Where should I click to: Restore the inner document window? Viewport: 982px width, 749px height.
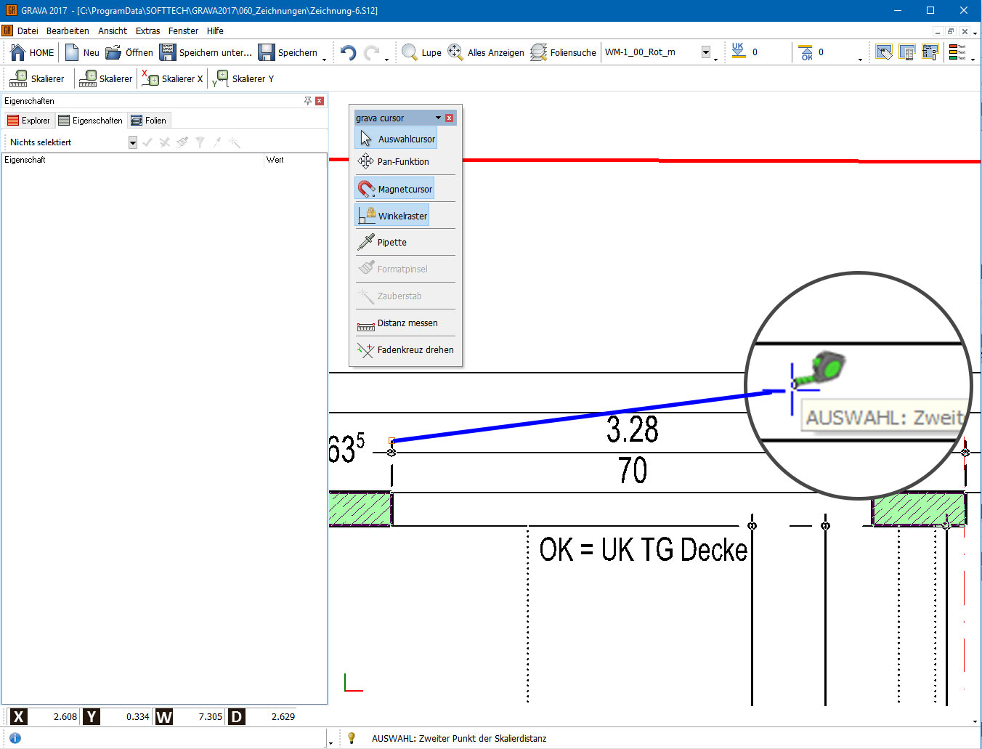951,31
